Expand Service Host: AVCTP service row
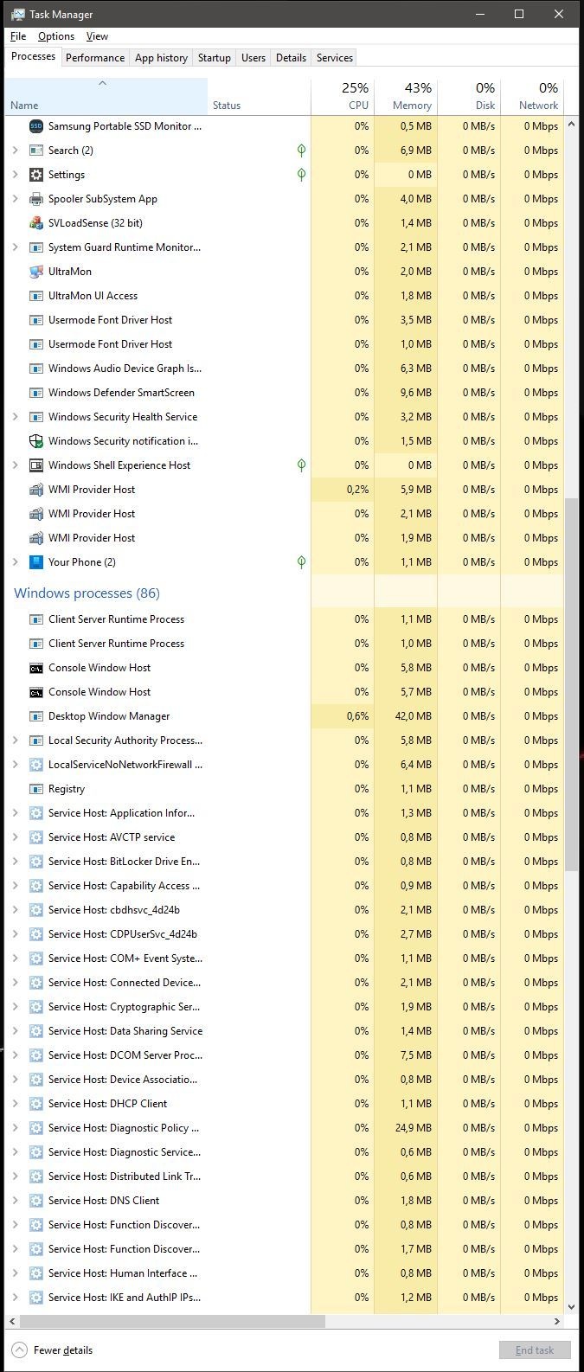584x1372 pixels. click(15, 837)
